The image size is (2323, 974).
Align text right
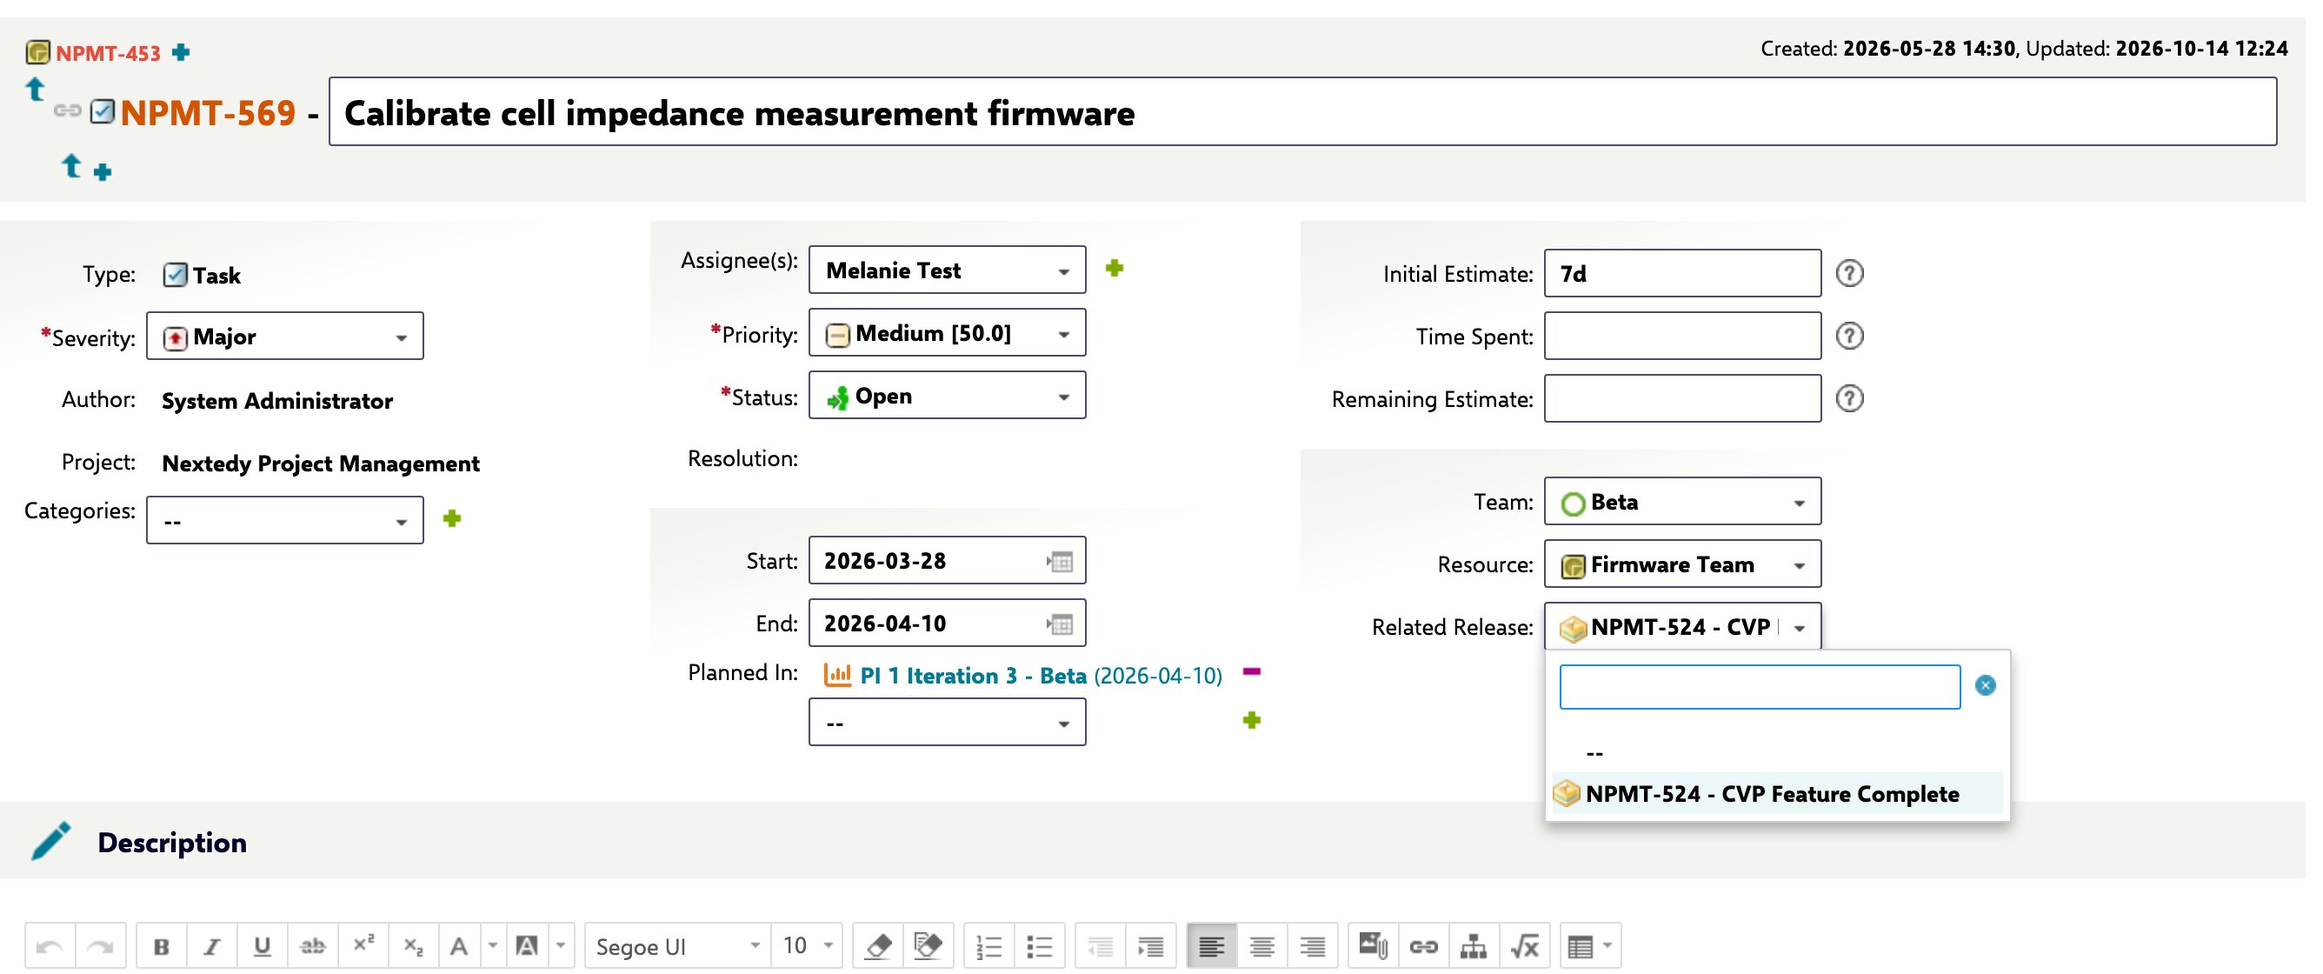[1313, 946]
